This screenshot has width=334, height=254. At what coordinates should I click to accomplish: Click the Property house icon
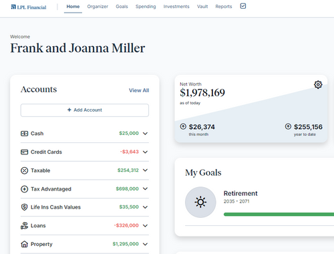click(x=24, y=244)
